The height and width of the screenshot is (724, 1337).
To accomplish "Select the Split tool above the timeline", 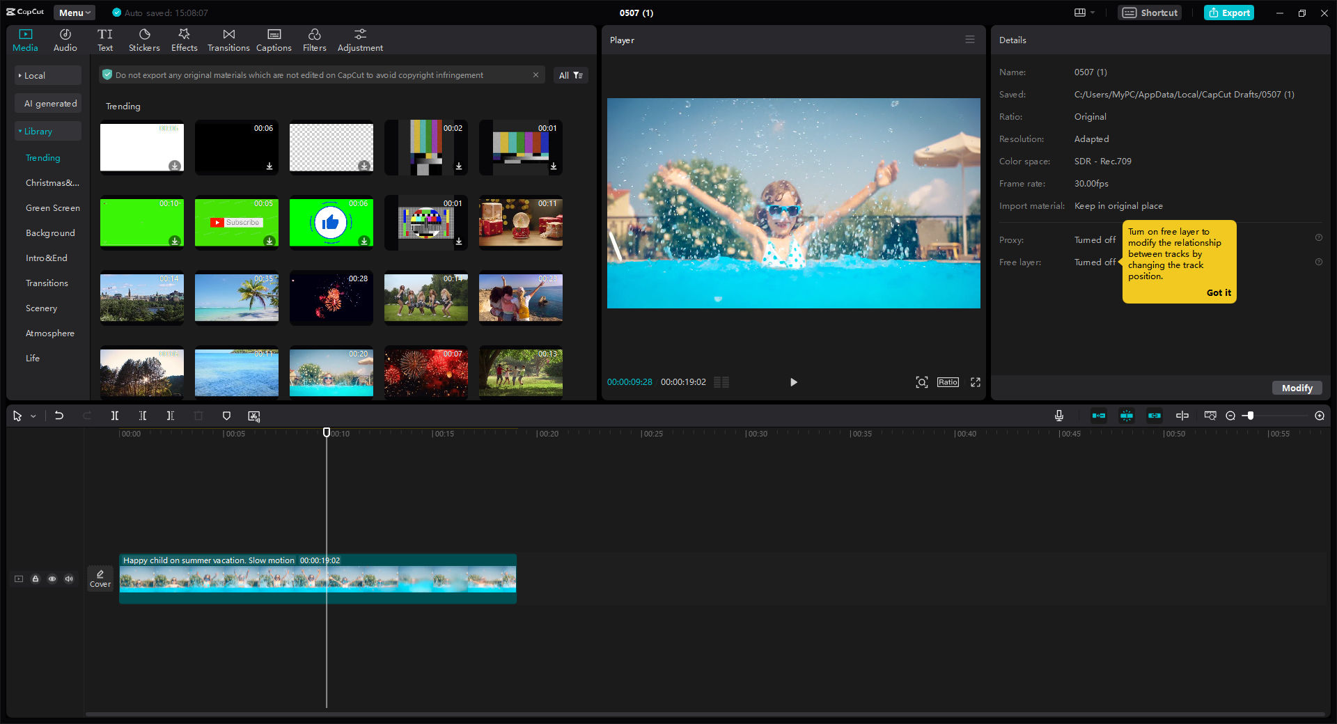I will click(x=115, y=416).
